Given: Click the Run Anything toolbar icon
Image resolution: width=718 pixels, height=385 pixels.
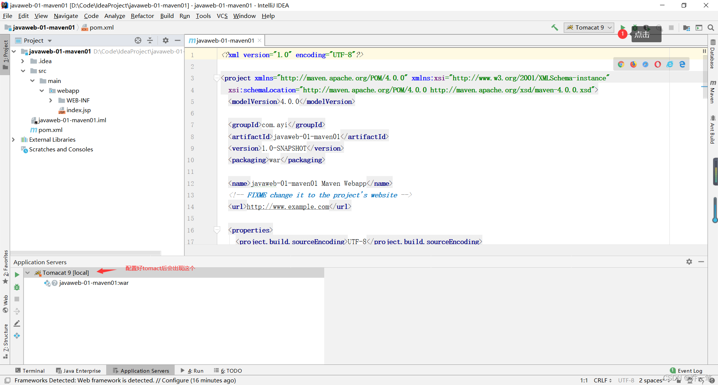Looking at the screenshot, I should coord(699,28).
